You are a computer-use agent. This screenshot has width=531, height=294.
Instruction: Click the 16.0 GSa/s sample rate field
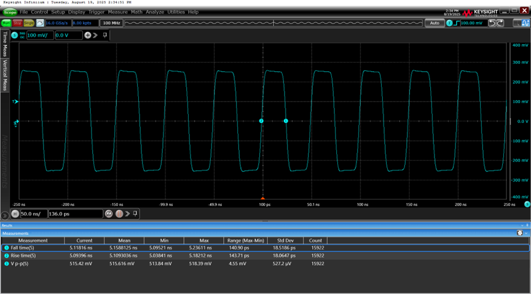tap(58, 23)
